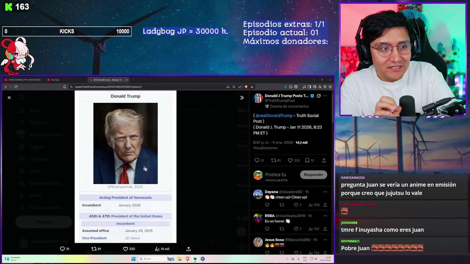Screen dimensions: 470x264
Task: Open more options on Dayana's reply
Action: coord(325,192)
